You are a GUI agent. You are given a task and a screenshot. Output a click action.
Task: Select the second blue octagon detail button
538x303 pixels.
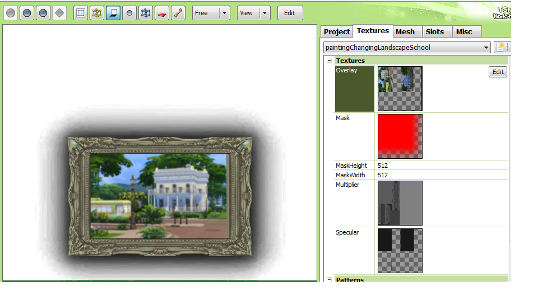tap(43, 13)
